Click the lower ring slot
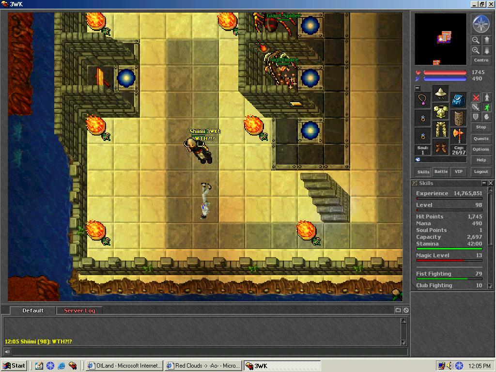The height and width of the screenshot is (372, 496). coord(423,136)
